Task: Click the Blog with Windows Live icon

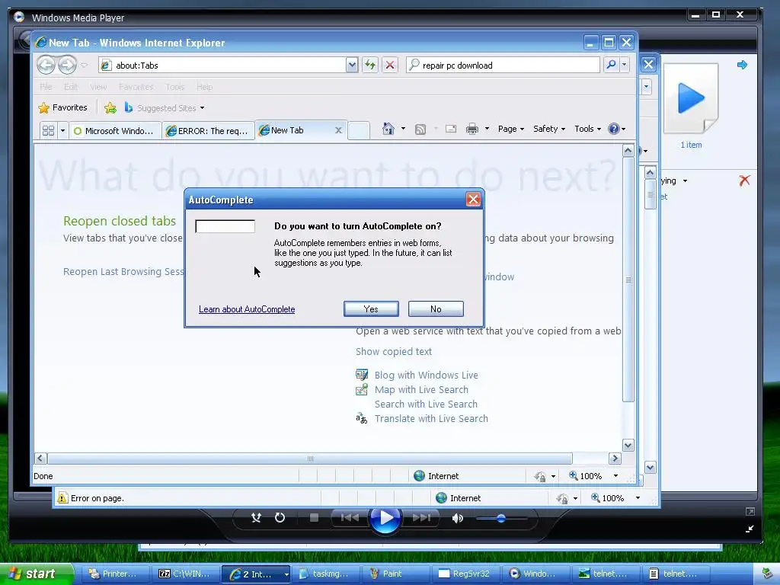Action: pos(362,375)
